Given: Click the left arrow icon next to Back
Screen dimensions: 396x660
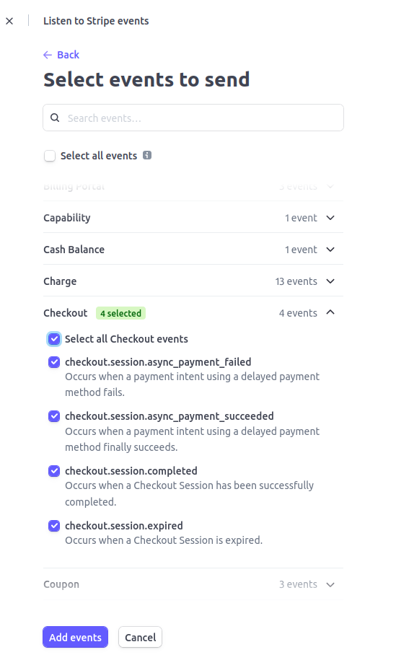Looking at the screenshot, I should [48, 55].
